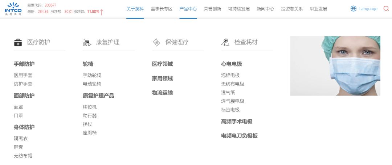Click the search magnifier icon
Viewport: 392px width, 165px height.
click(x=386, y=9)
